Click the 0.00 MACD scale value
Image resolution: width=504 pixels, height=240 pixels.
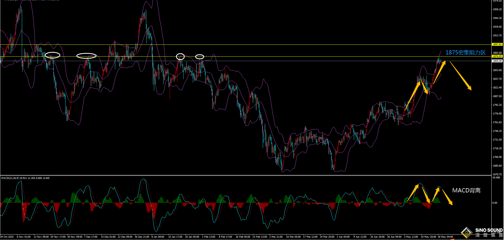coord(495,203)
